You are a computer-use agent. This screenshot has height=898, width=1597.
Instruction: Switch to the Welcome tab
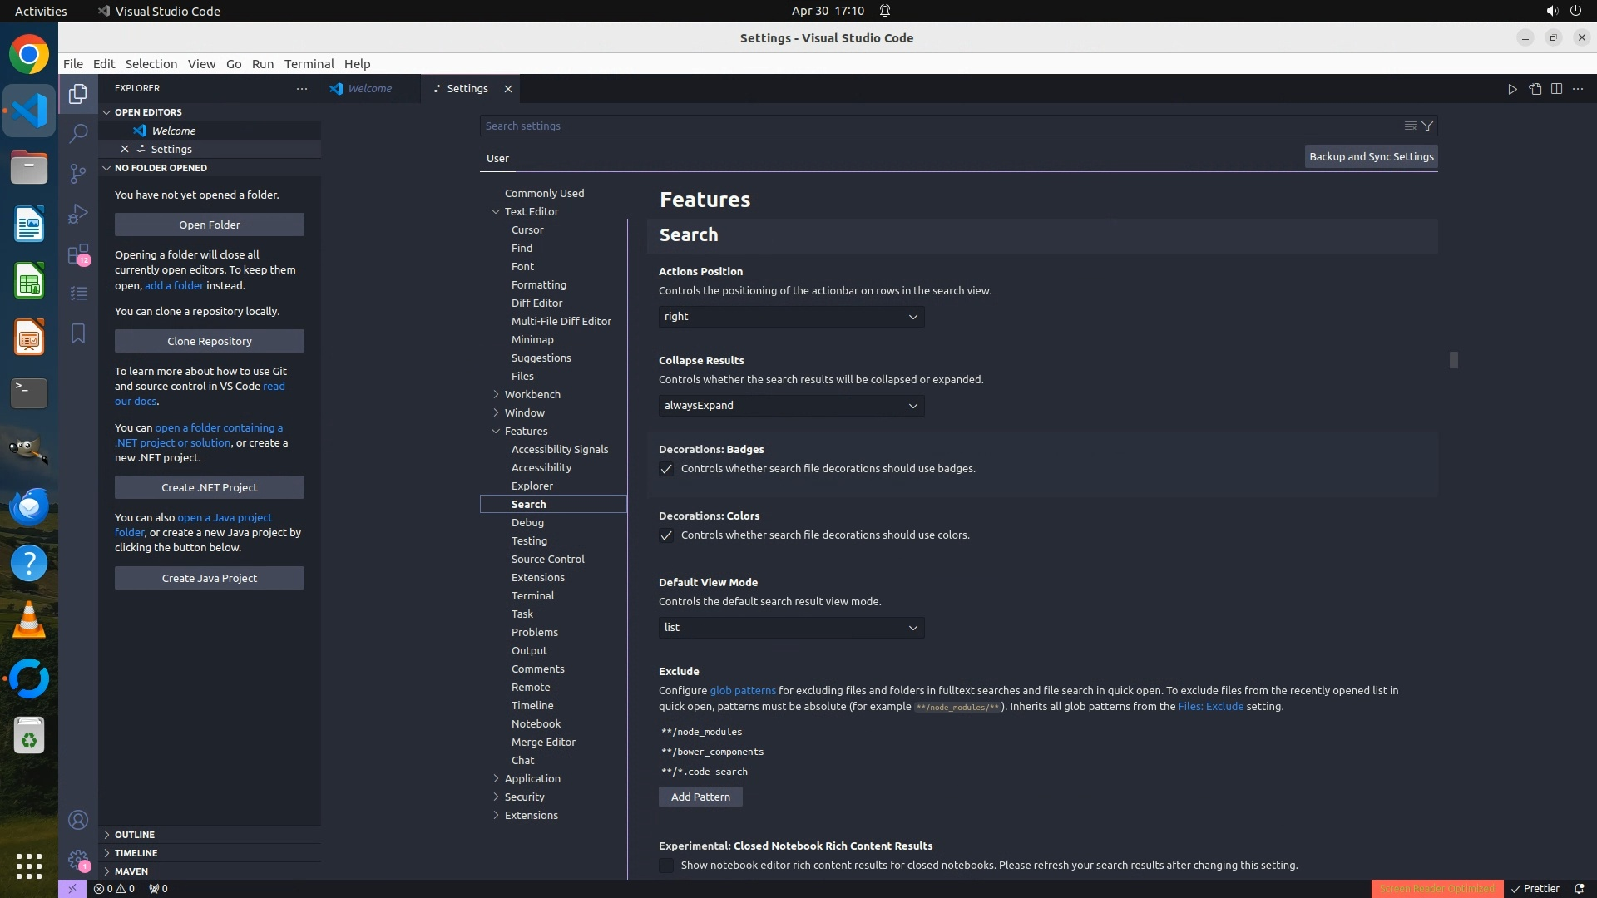point(369,89)
